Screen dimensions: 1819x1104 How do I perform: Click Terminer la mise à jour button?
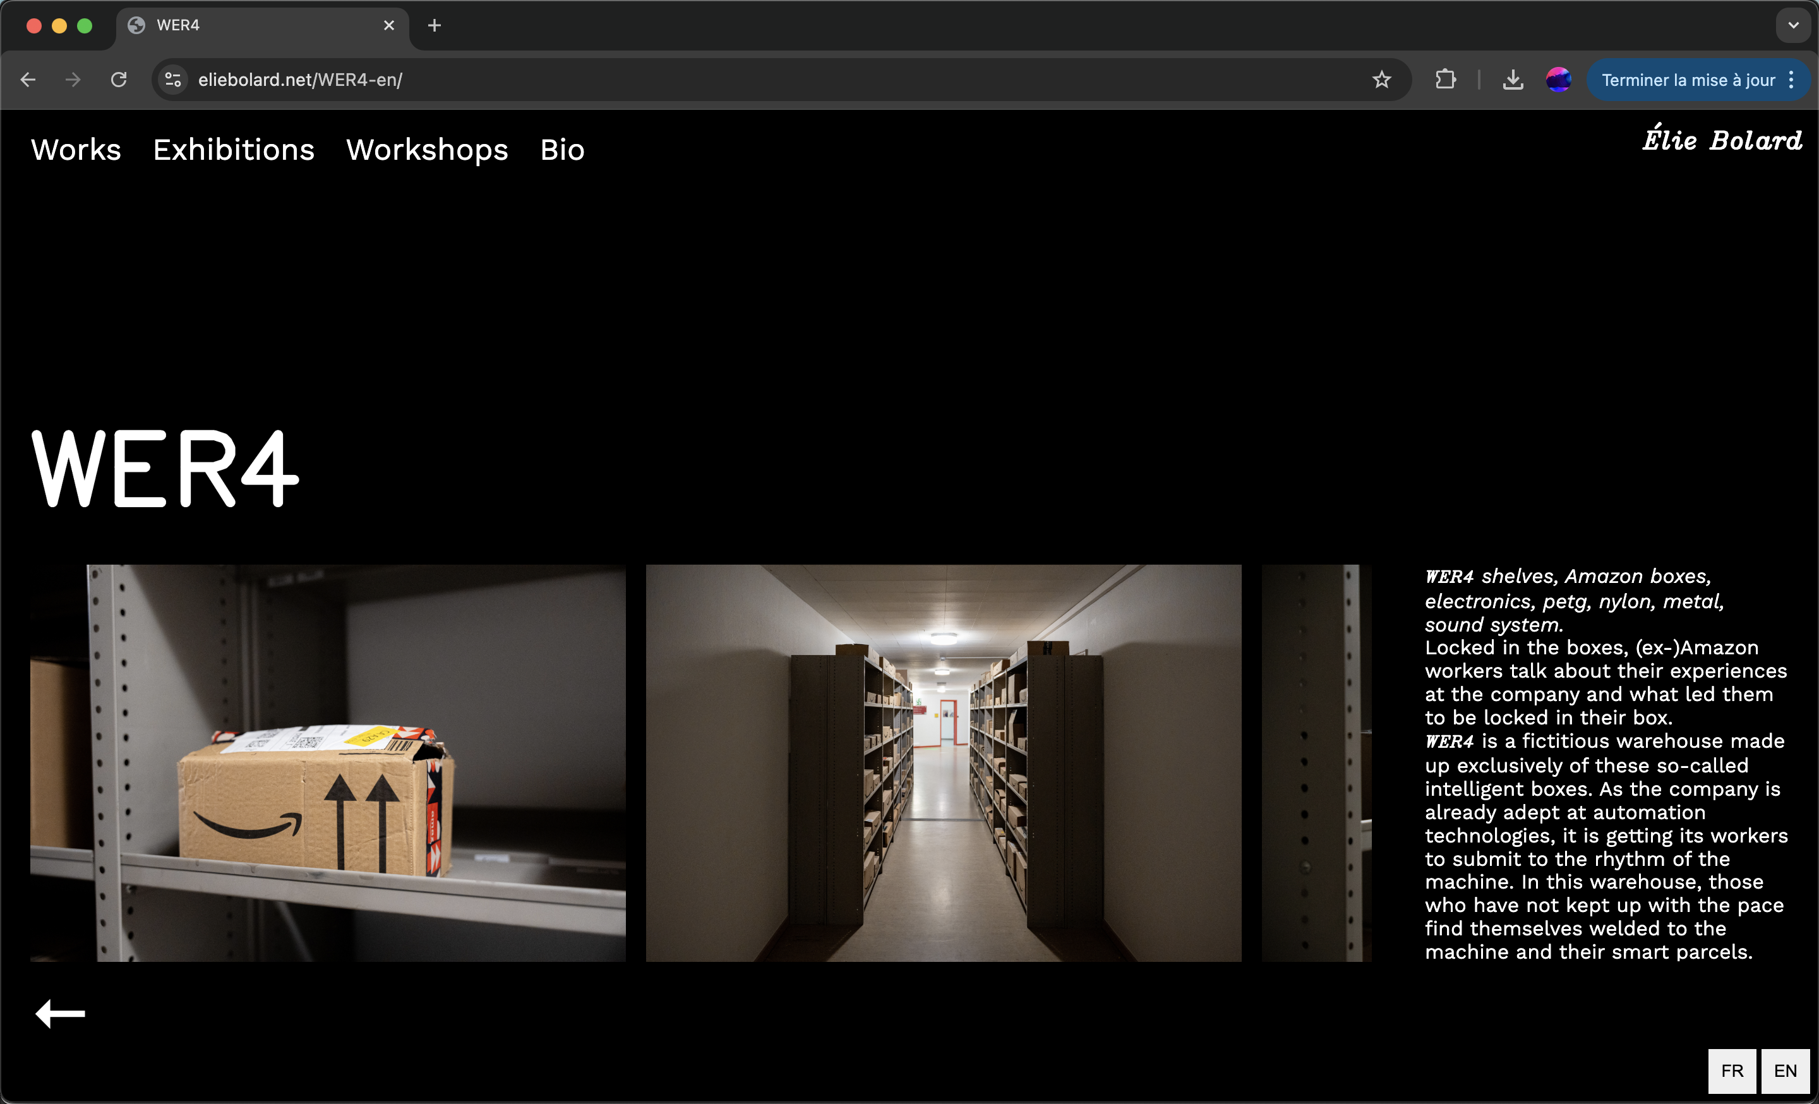tap(1687, 80)
